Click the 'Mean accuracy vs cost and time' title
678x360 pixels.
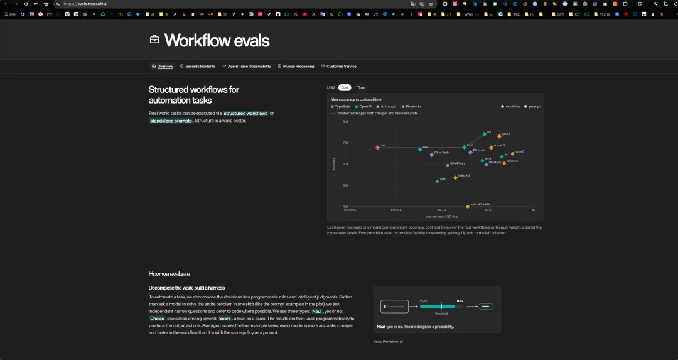coord(356,99)
